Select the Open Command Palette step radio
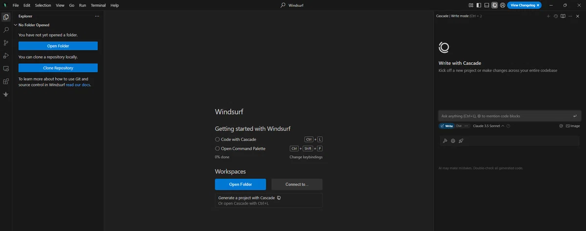The height and width of the screenshot is (231, 586). (x=217, y=148)
